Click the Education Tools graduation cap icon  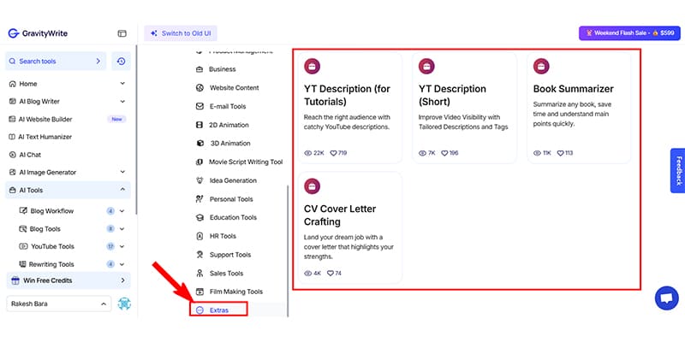200,218
